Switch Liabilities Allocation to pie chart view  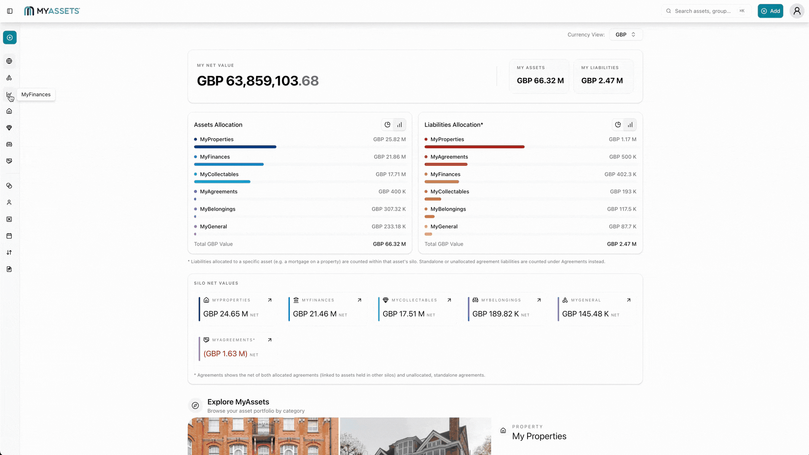618,125
